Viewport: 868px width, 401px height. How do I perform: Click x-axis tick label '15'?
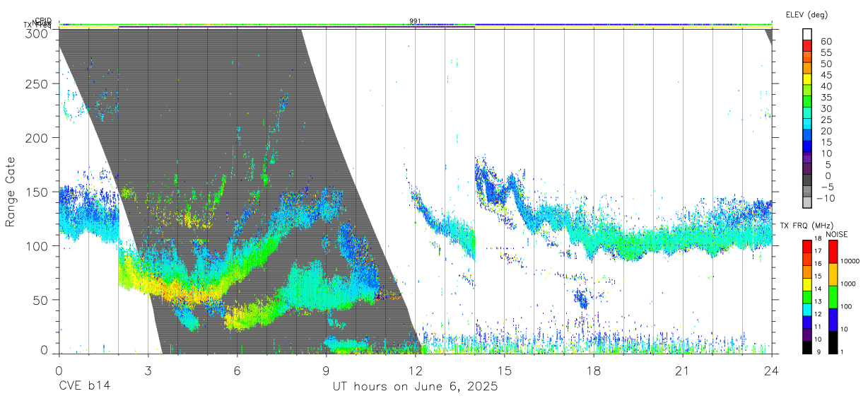[505, 371]
